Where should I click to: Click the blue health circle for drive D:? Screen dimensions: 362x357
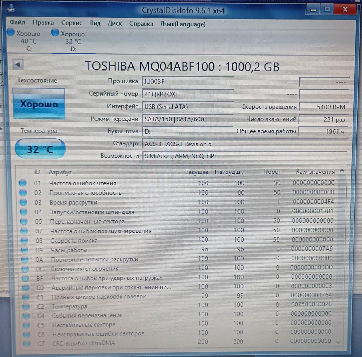[55, 32]
